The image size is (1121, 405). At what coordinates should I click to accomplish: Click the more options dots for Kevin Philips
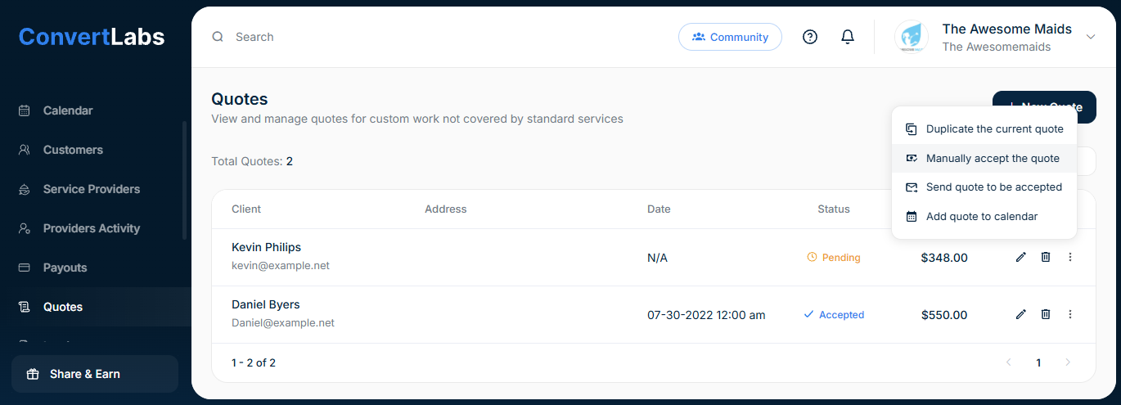pyautogui.click(x=1070, y=258)
